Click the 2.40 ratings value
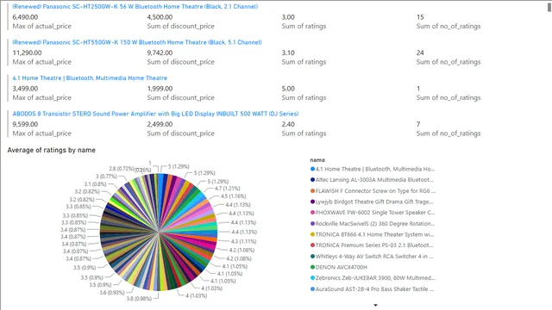This screenshot has height=310, width=552. 288,124
